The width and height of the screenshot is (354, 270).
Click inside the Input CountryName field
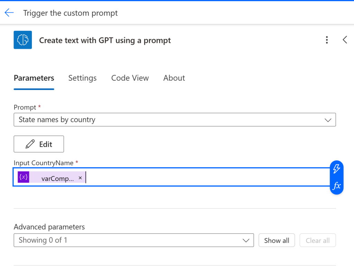(x=208, y=178)
